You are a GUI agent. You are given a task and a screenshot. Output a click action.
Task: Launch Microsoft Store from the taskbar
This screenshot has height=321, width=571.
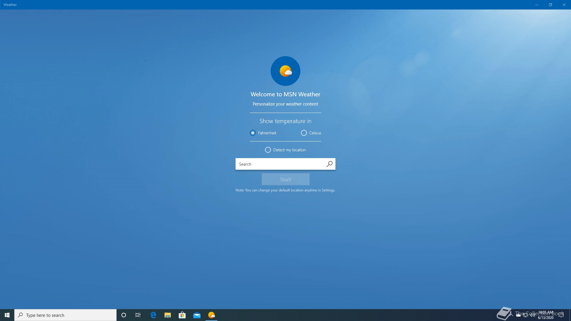[x=182, y=315]
